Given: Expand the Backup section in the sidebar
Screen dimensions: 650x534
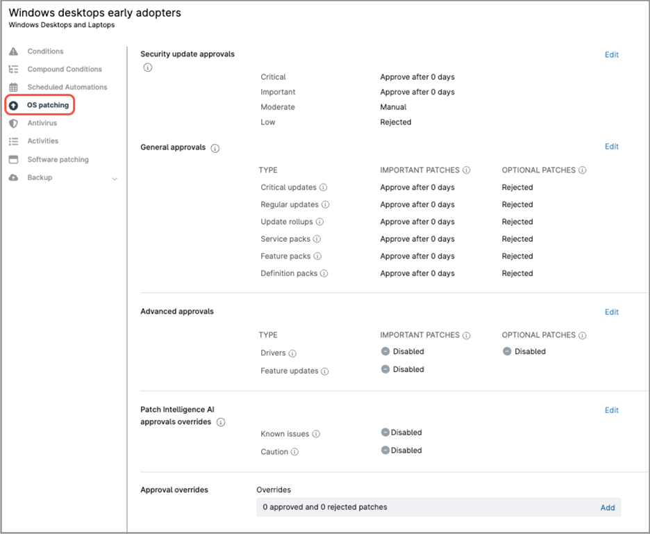Looking at the screenshot, I should (x=113, y=177).
